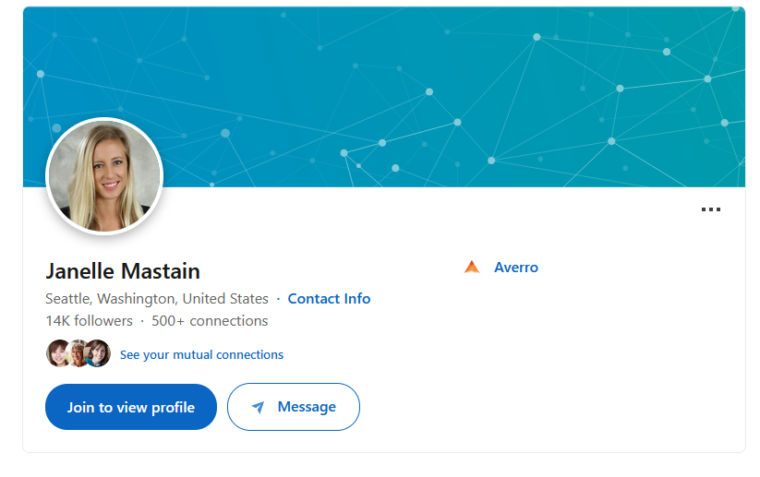Open the three-dot more options menu

click(x=710, y=210)
